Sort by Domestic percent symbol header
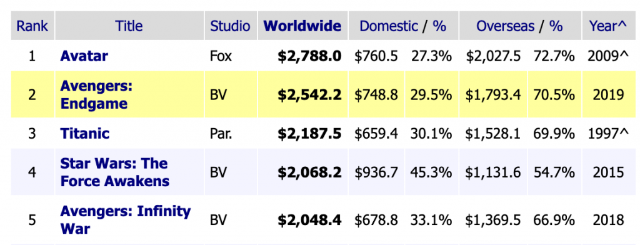Screen dimensions: 640x245 [439, 26]
